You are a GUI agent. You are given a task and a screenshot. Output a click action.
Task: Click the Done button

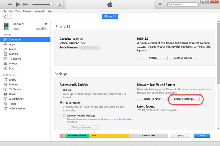(x=202, y=136)
